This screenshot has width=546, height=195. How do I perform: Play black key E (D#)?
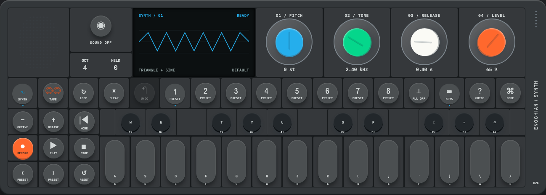click(161, 122)
